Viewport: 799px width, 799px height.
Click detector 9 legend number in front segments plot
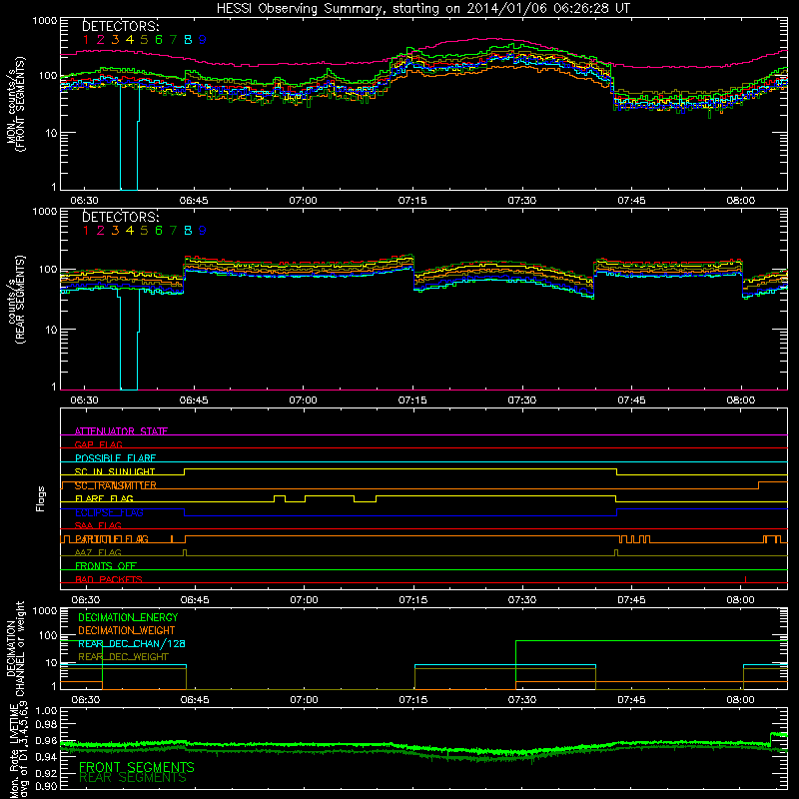tap(203, 40)
